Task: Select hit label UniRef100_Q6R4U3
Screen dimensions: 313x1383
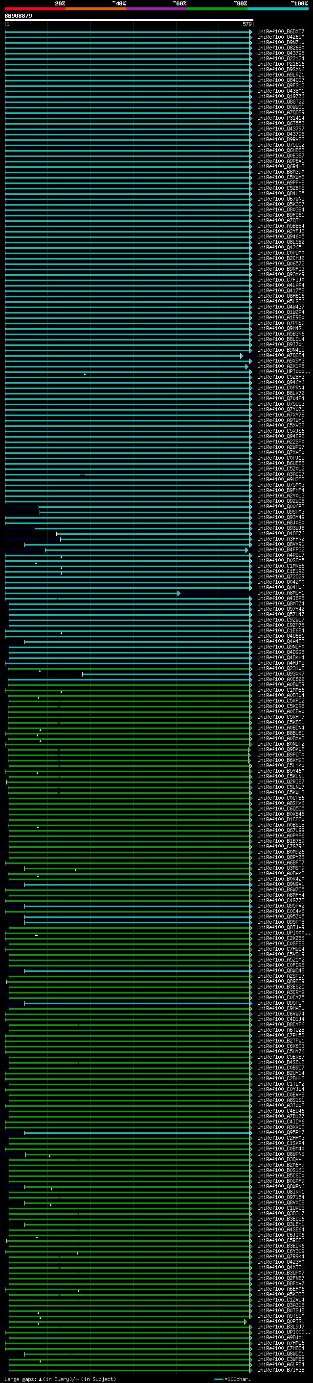Action: click(281, 166)
